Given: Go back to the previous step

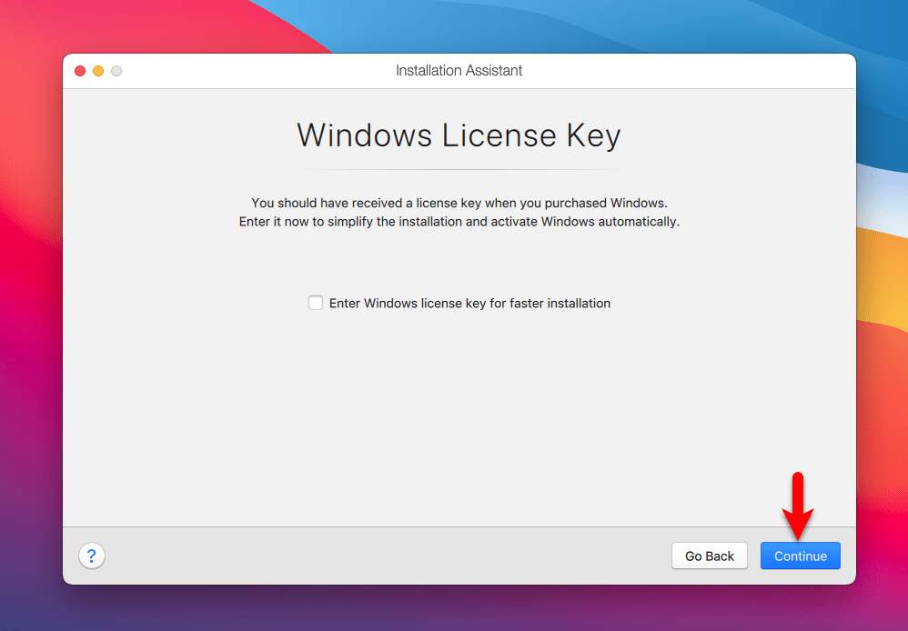Looking at the screenshot, I should pos(710,556).
